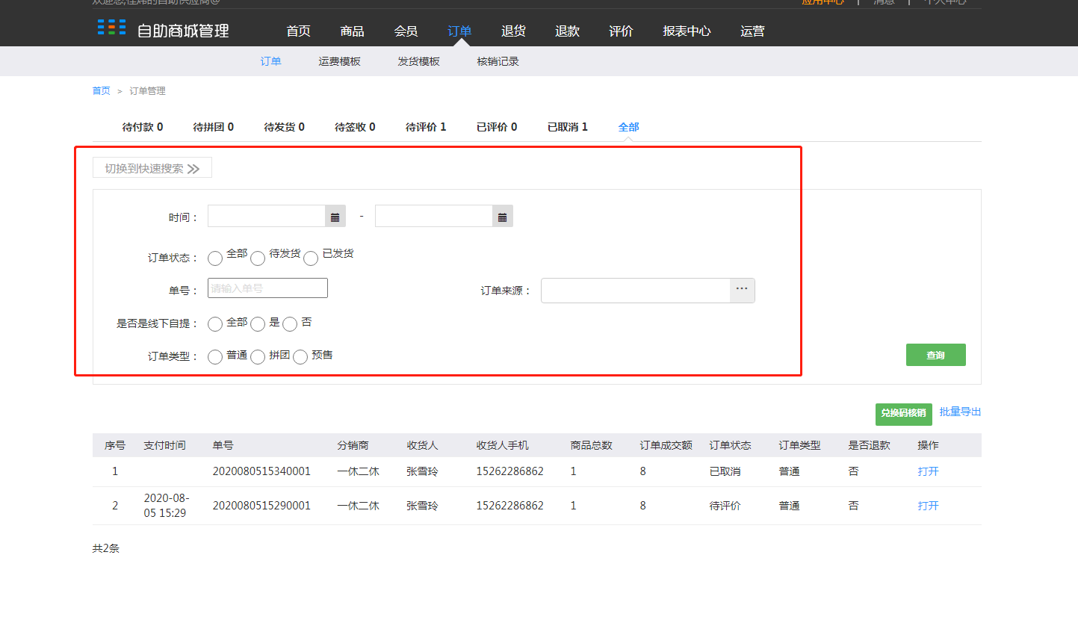
Task: Click the 收货人手机 column header
Action: pos(503,445)
